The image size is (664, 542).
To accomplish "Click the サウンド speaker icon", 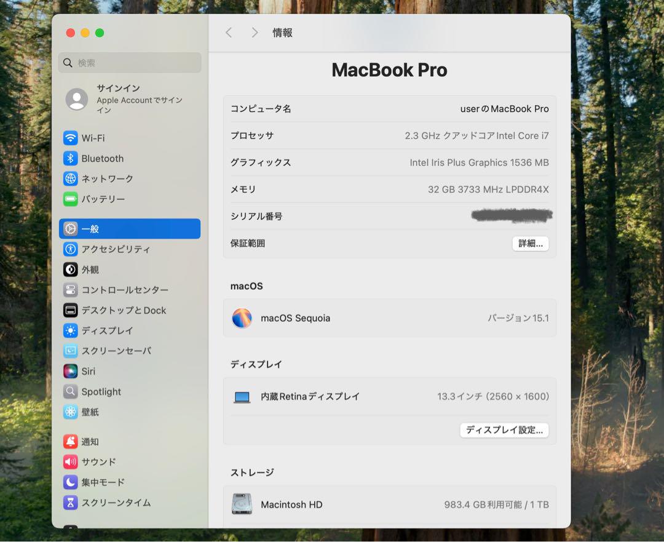I will pos(70,462).
